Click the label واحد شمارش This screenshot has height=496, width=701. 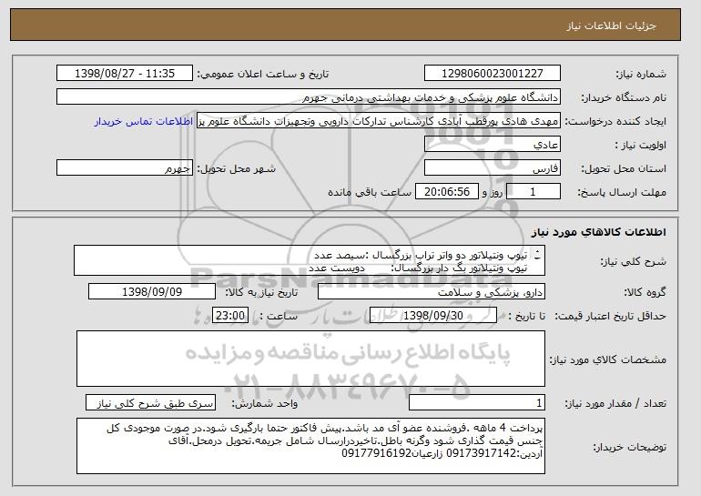coord(264,403)
